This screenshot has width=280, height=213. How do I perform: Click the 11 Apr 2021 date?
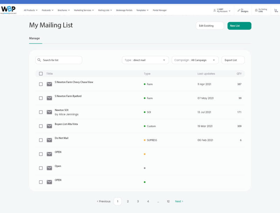coord(204,84)
